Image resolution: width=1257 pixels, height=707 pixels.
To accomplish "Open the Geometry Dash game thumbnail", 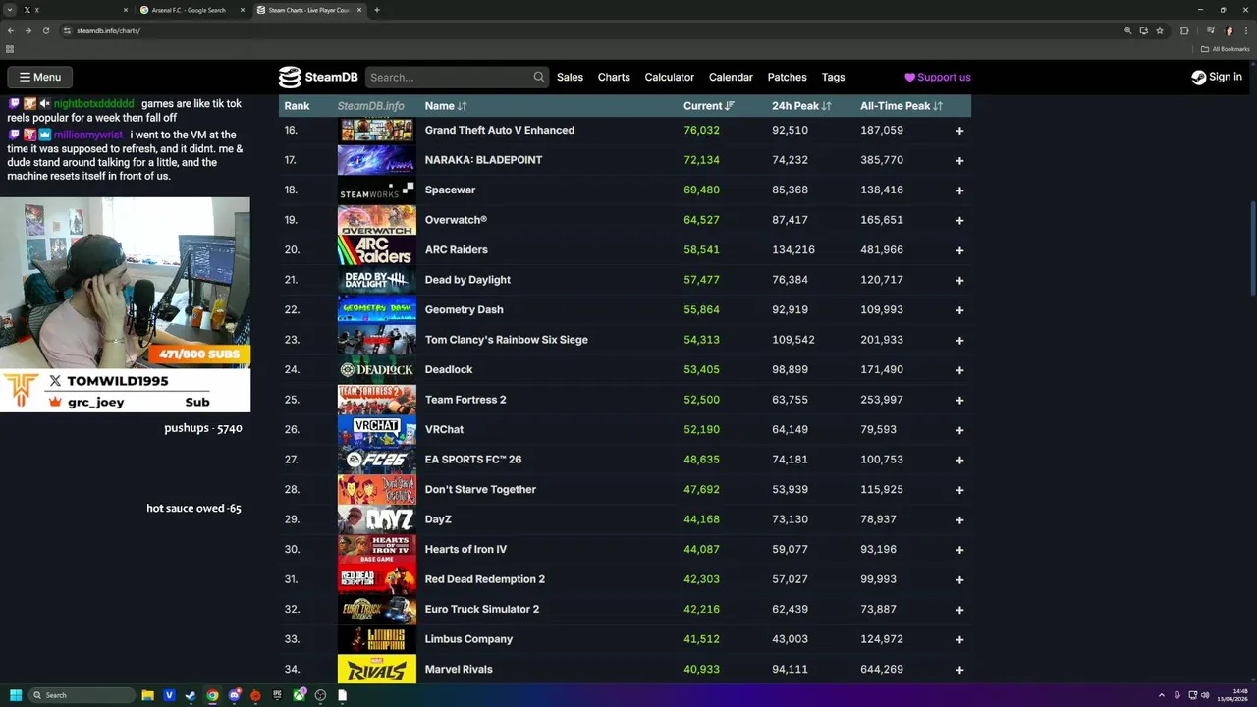I will [x=376, y=309].
